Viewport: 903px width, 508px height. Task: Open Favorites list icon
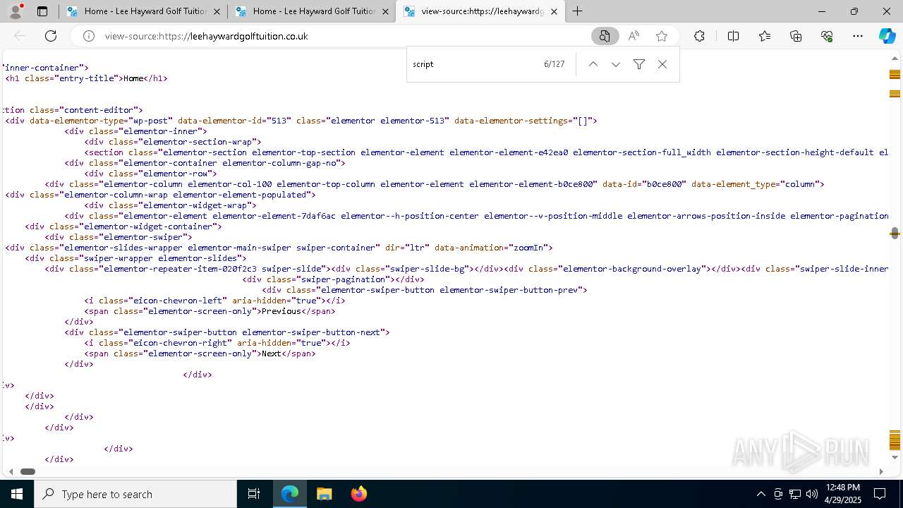coord(765,36)
